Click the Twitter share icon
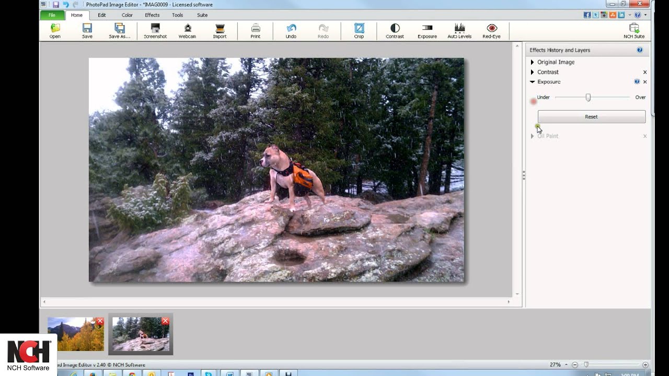 [596, 15]
